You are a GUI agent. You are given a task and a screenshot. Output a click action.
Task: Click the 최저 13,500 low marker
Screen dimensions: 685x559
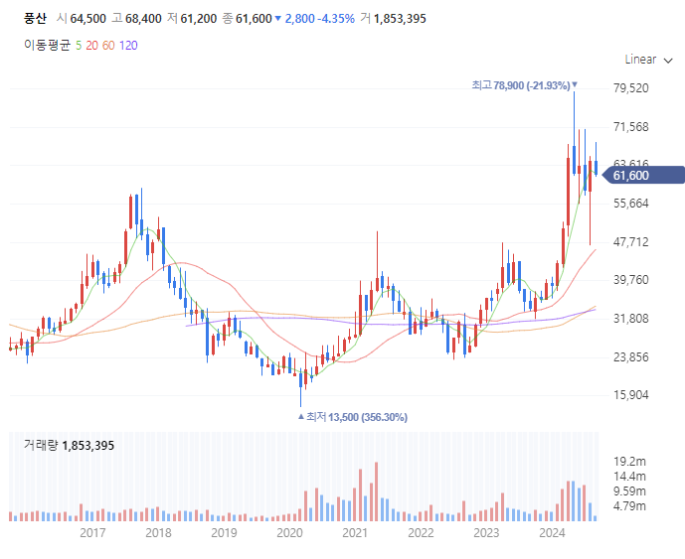(x=353, y=417)
